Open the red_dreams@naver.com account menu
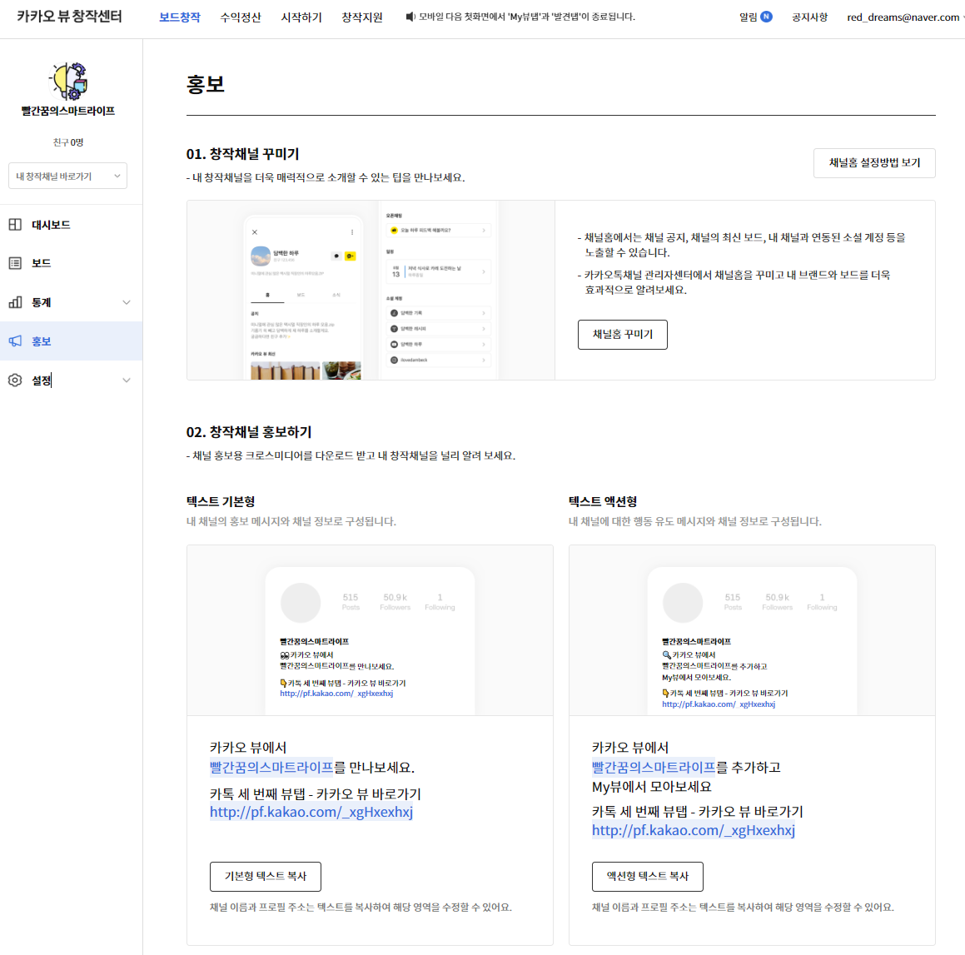965x955 pixels. pyautogui.click(x=905, y=17)
